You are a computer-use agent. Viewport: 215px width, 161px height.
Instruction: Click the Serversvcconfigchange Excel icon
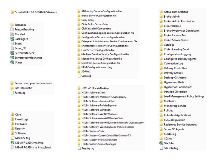click(12, 58)
